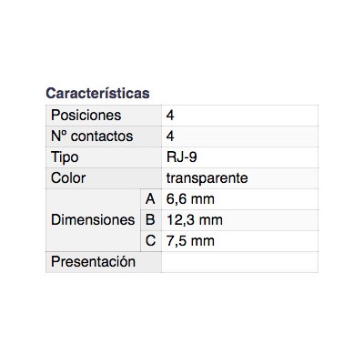Select the Nº contactos label cell

[104, 136]
